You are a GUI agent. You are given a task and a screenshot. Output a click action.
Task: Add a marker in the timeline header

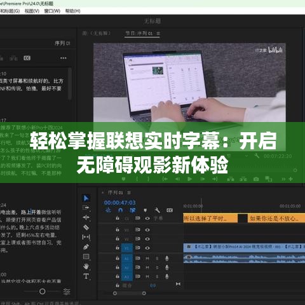click(x=145, y=210)
